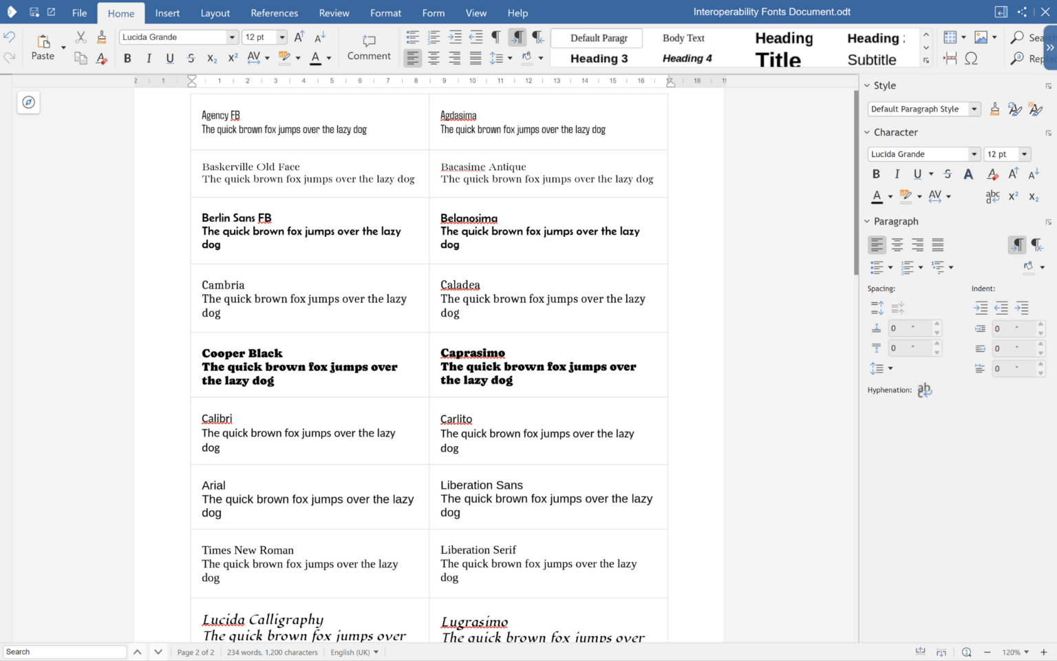
Task: Open the English (UK) language selector
Action: (354, 652)
